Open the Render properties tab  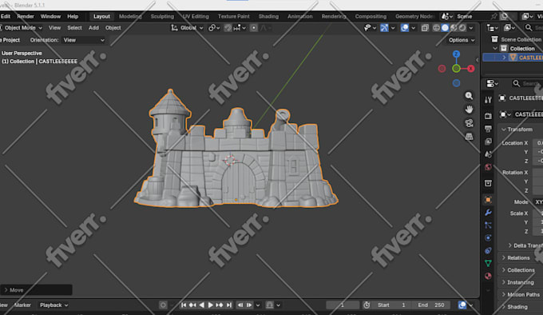click(x=488, y=116)
